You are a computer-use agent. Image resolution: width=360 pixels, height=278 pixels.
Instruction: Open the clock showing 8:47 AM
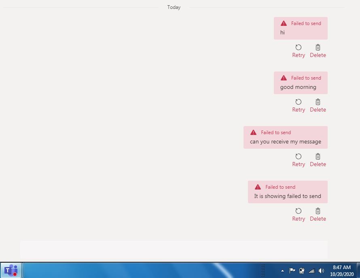342,271
